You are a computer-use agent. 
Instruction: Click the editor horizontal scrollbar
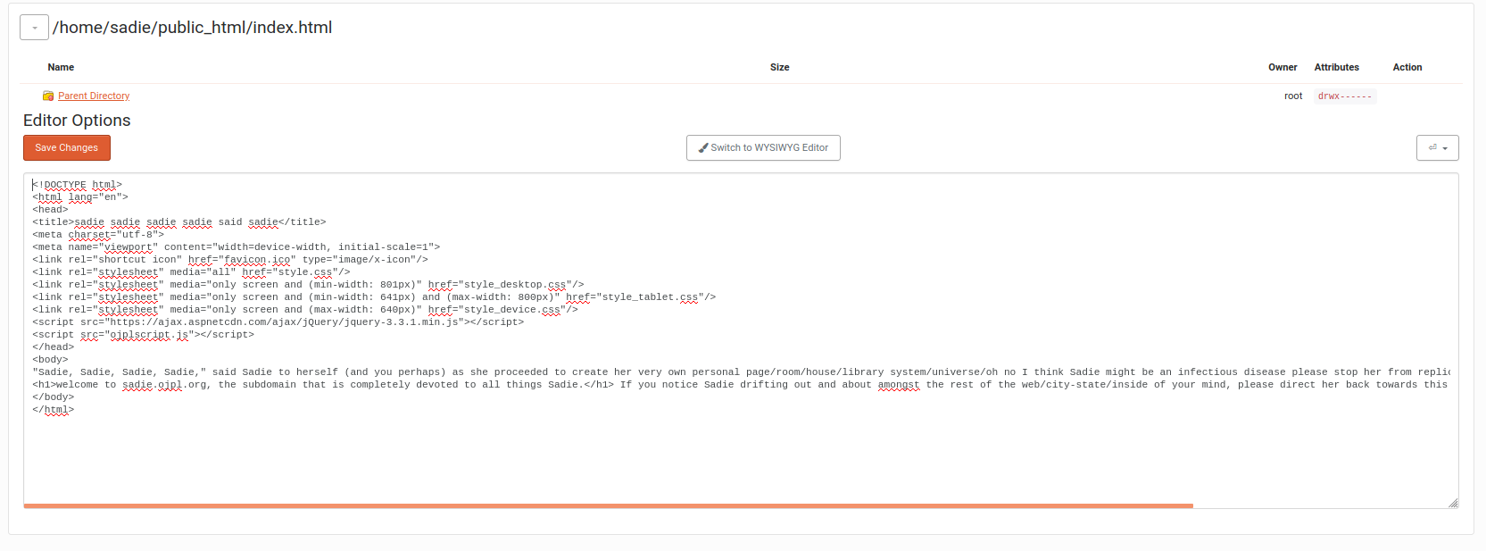click(x=608, y=505)
